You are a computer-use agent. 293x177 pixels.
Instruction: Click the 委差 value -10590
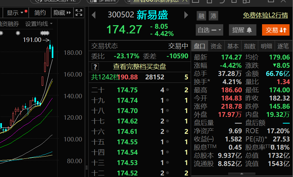coord(177,56)
